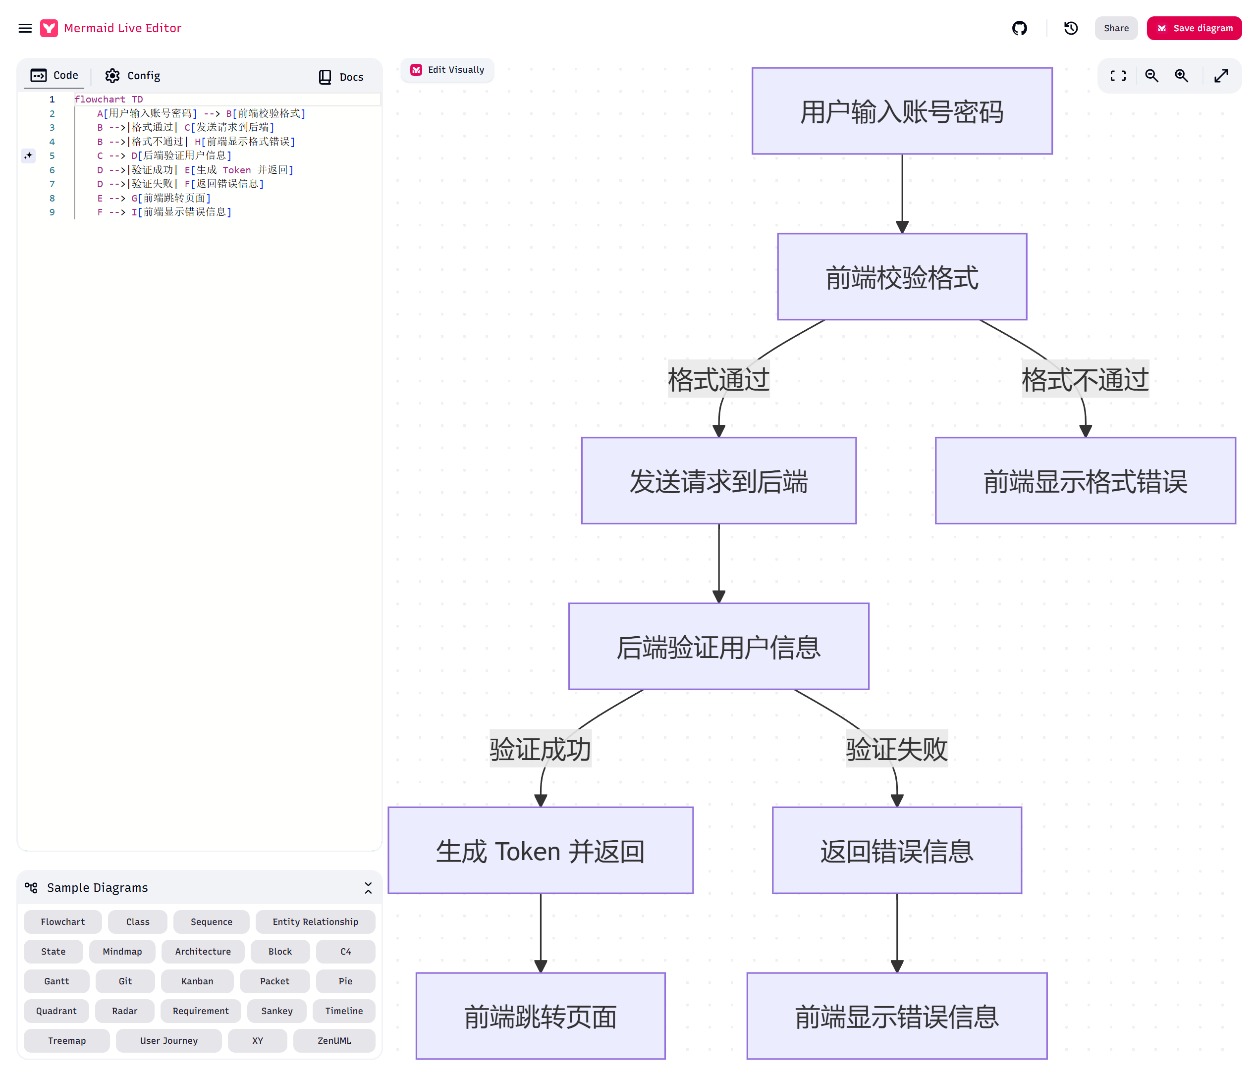The width and height of the screenshot is (1257, 1069).
Task: Expand diagram to full screen
Action: pos(1221,76)
